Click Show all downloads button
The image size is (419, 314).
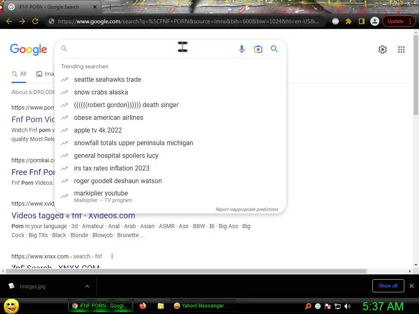click(x=388, y=286)
